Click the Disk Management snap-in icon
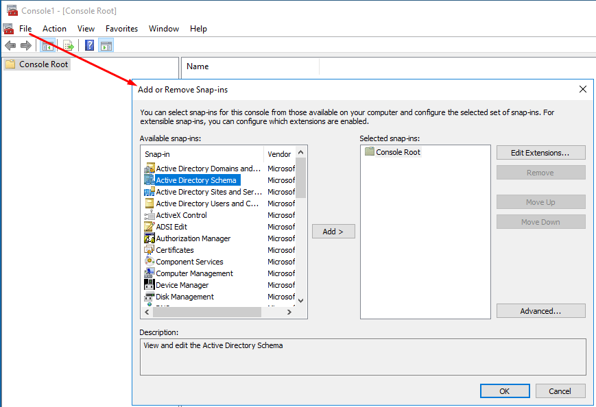The width and height of the screenshot is (596, 407). (x=150, y=297)
